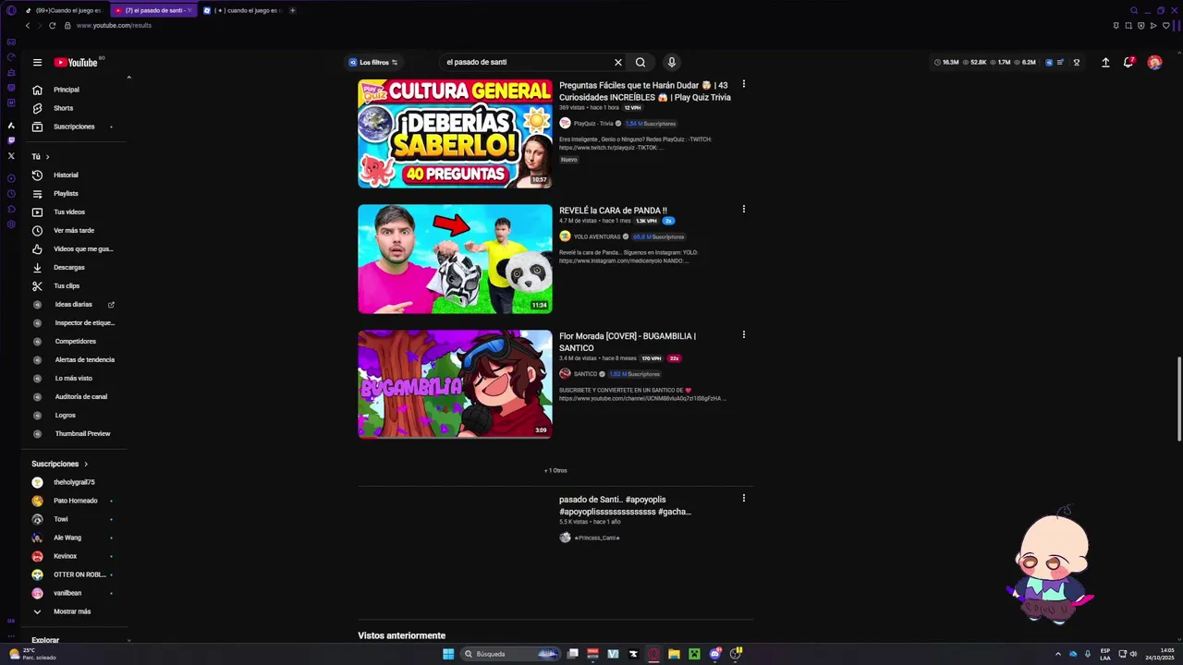The height and width of the screenshot is (665, 1183).
Task: Collapse the sidebar section with up caret
Action: coord(128,78)
